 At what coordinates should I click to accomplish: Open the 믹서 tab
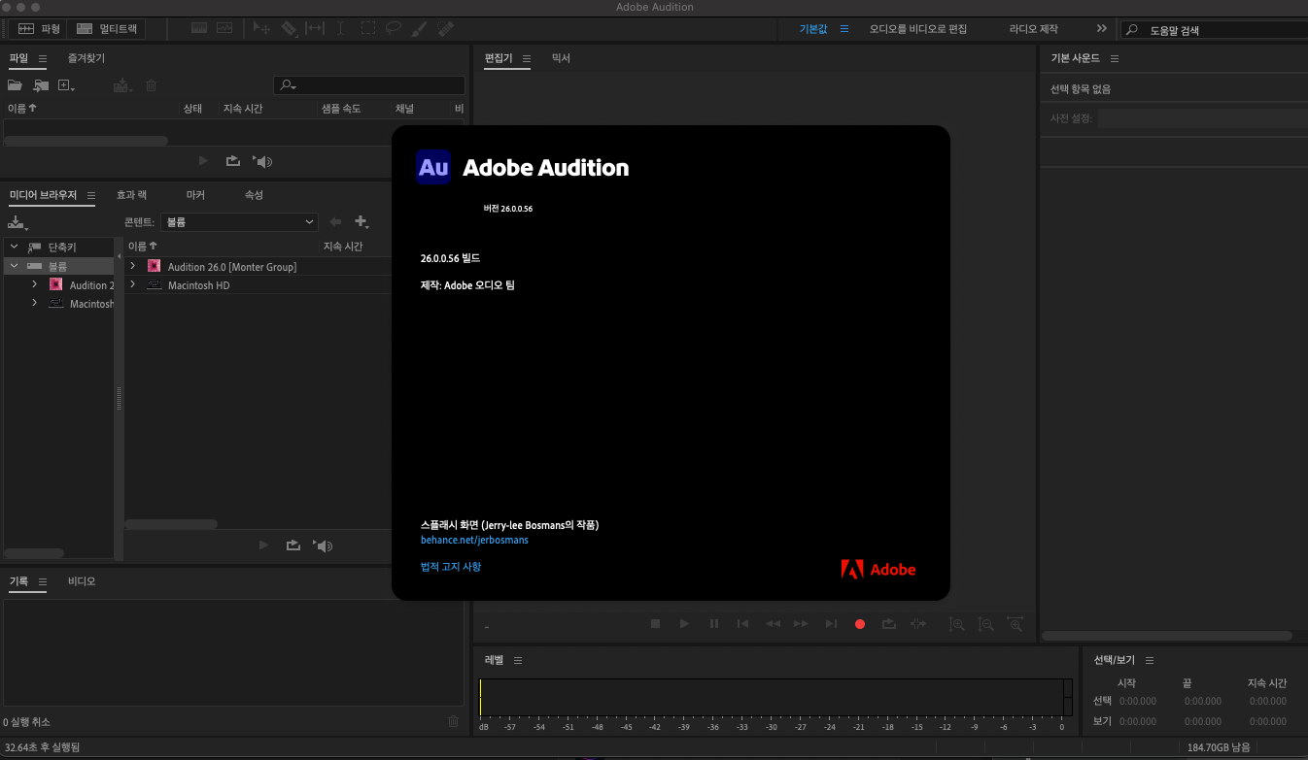point(561,58)
